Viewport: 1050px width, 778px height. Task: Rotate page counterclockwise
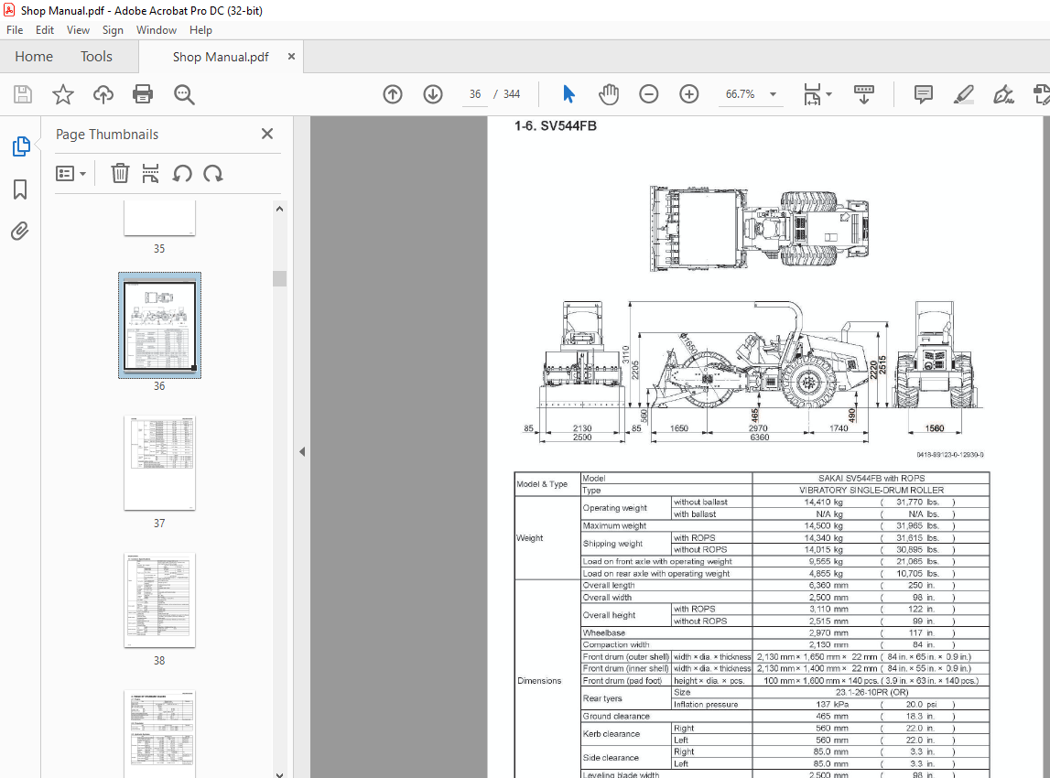(x=182, y=173)
